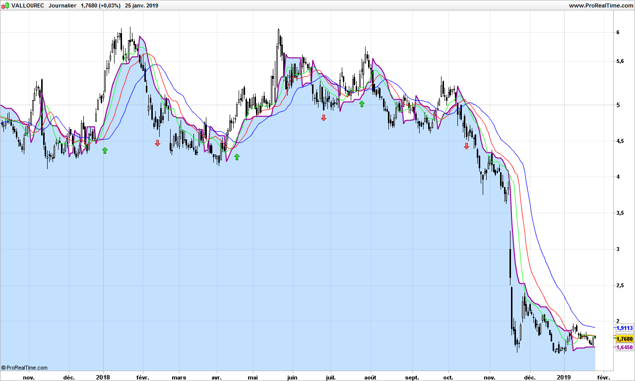The image size is (635, 381).
Task: Click the © ProRealTime.com copyright text
Action: click(x=24, y=368)
